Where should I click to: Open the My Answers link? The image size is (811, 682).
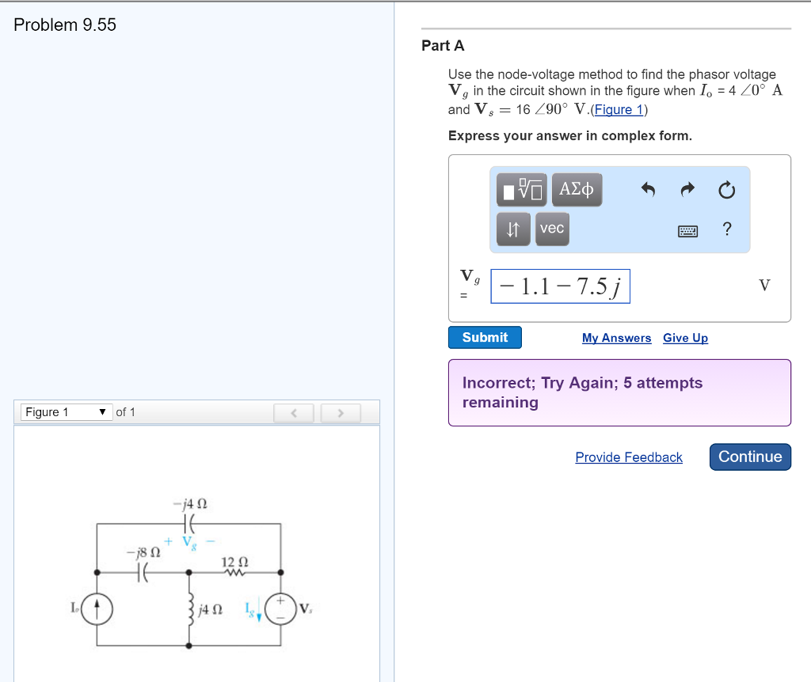pyautogui.click(x=616, y=338)
